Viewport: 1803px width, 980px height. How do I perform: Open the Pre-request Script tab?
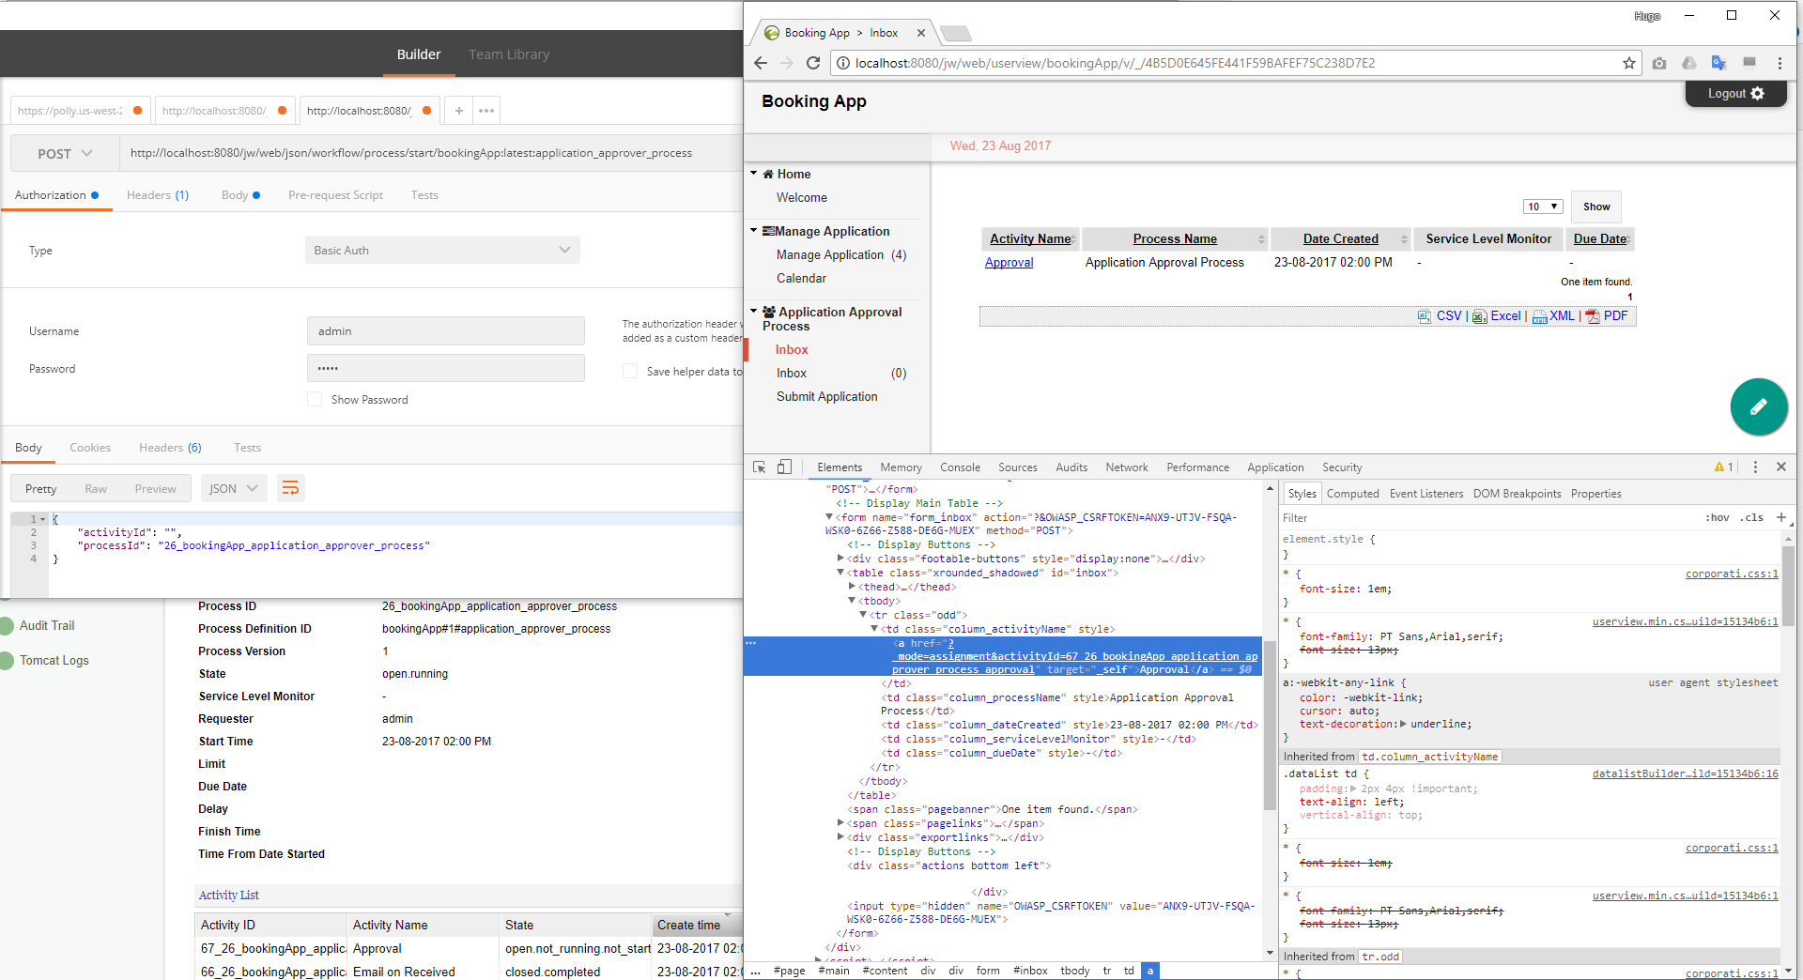coord(335,195)
